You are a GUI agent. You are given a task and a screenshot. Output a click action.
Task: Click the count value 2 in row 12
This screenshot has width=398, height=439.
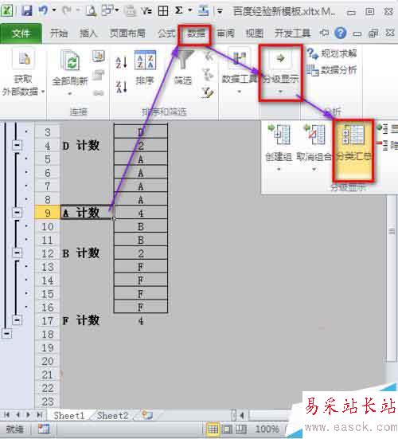141,253
